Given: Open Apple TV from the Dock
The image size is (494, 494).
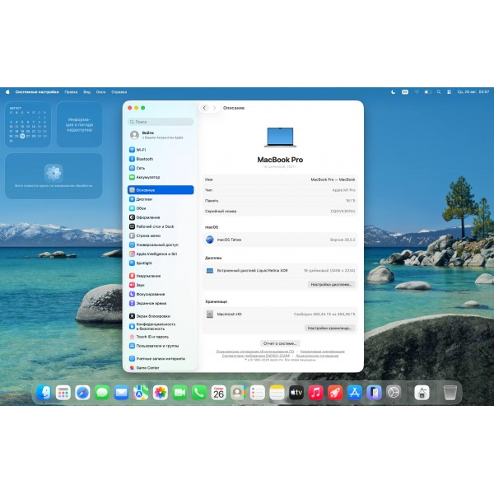Looking at the screenshot, I should pyautogui.click(x=296, y=393).
